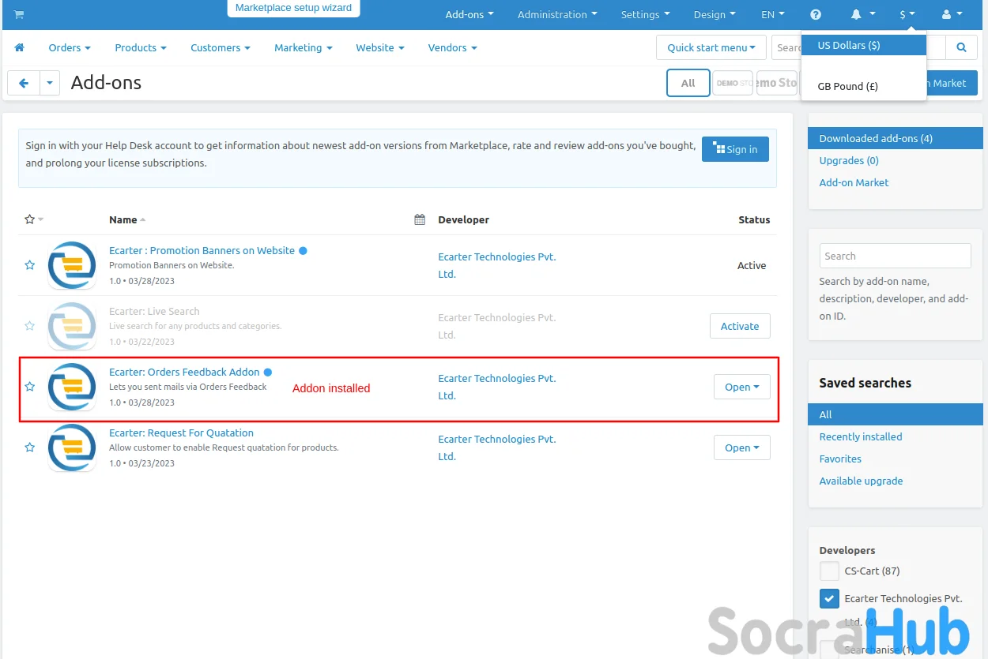Viewport: 988px width, 659px height.
Task: Open the Favorites saved search
Action: [840, 459]
